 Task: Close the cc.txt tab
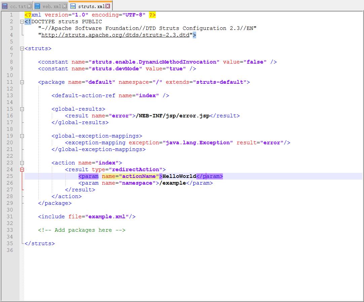pos(29,6)
